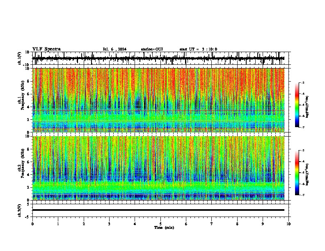
Task: Click the ch.2 spectrogram color scale bar
Action: click(297, 173)
